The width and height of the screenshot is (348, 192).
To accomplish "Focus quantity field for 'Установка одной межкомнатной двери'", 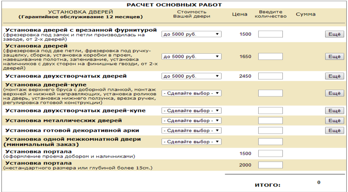I will click(270, 142).
